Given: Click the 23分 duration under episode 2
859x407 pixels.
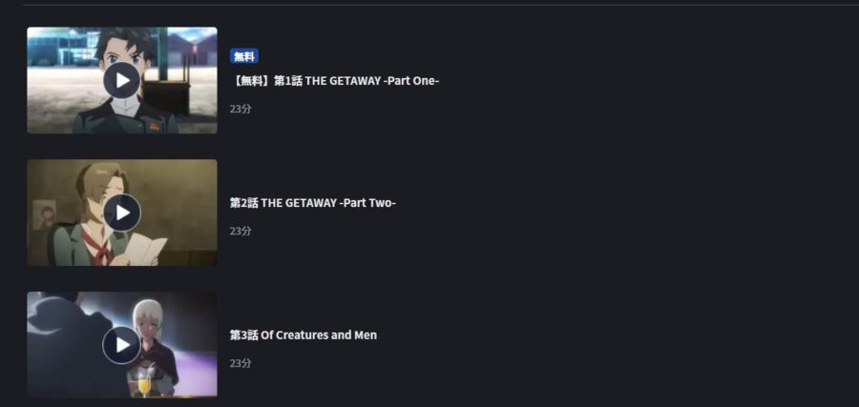Looking at the screenshot, I should pyautogui.click(x=241, y=231).
